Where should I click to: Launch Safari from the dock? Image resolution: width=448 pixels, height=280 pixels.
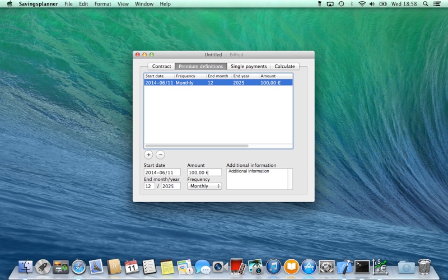pos(78,267)
